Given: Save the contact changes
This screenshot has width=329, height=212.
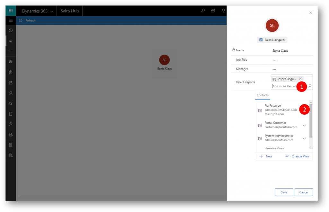Looking at the screenshot, I should (x=284, y=192).
